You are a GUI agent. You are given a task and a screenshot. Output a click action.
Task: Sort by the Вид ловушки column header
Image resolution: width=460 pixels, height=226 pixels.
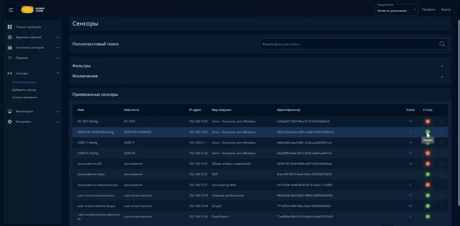point(221,110)
